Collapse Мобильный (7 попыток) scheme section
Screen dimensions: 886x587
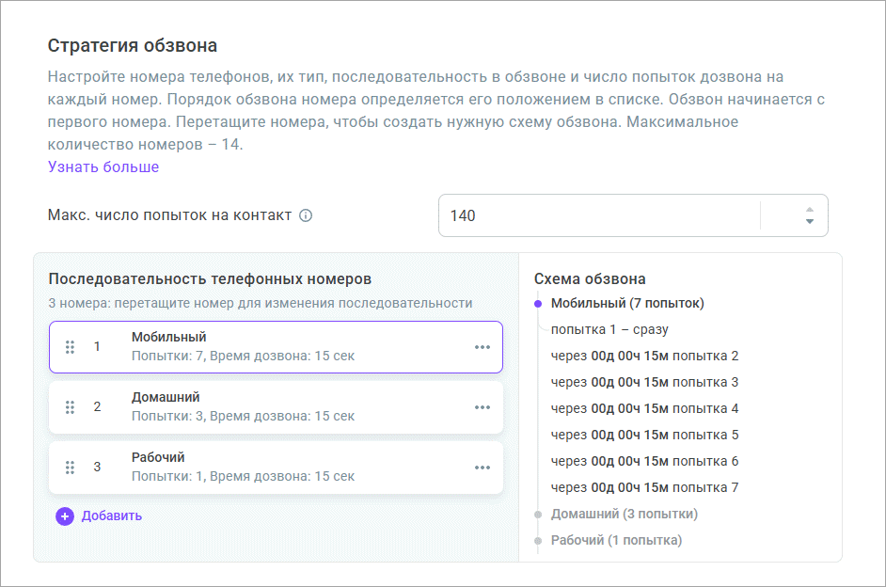(627, 303)
